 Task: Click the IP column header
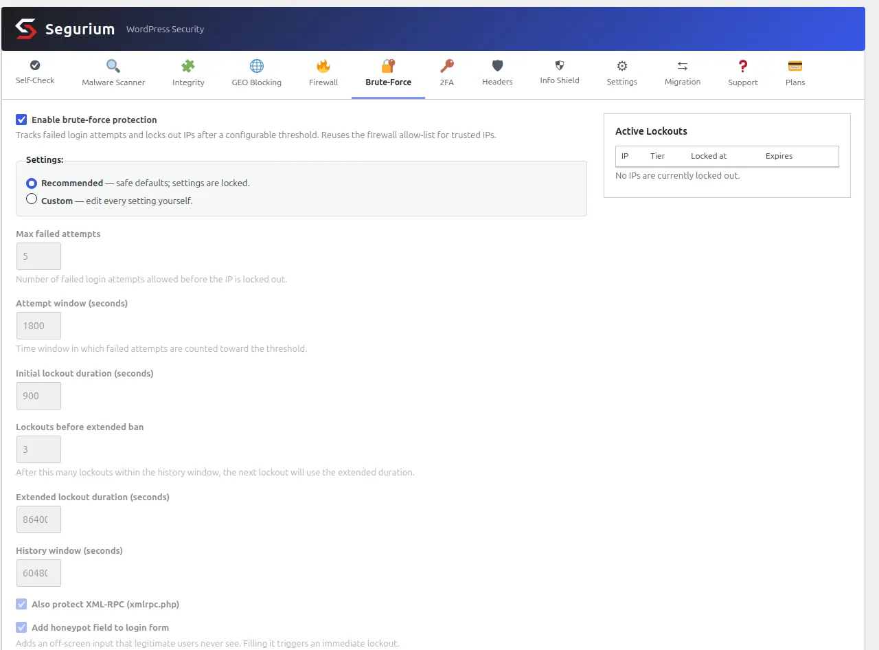(625, 156)
